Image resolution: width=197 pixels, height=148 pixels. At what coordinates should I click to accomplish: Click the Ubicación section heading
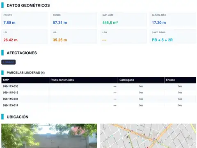point(18,117)
